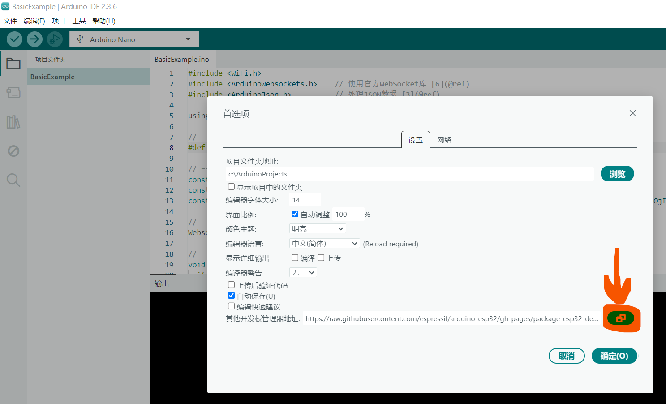This screenshot has height=404, width=666.
Task: Open the 编辑器语言 dropdown showing 中文(简体)
Action: [325, 243]
